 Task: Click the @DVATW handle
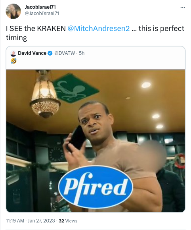65,53
